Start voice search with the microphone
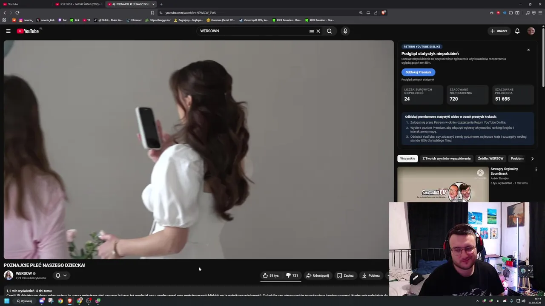 (x=345, y=31)
